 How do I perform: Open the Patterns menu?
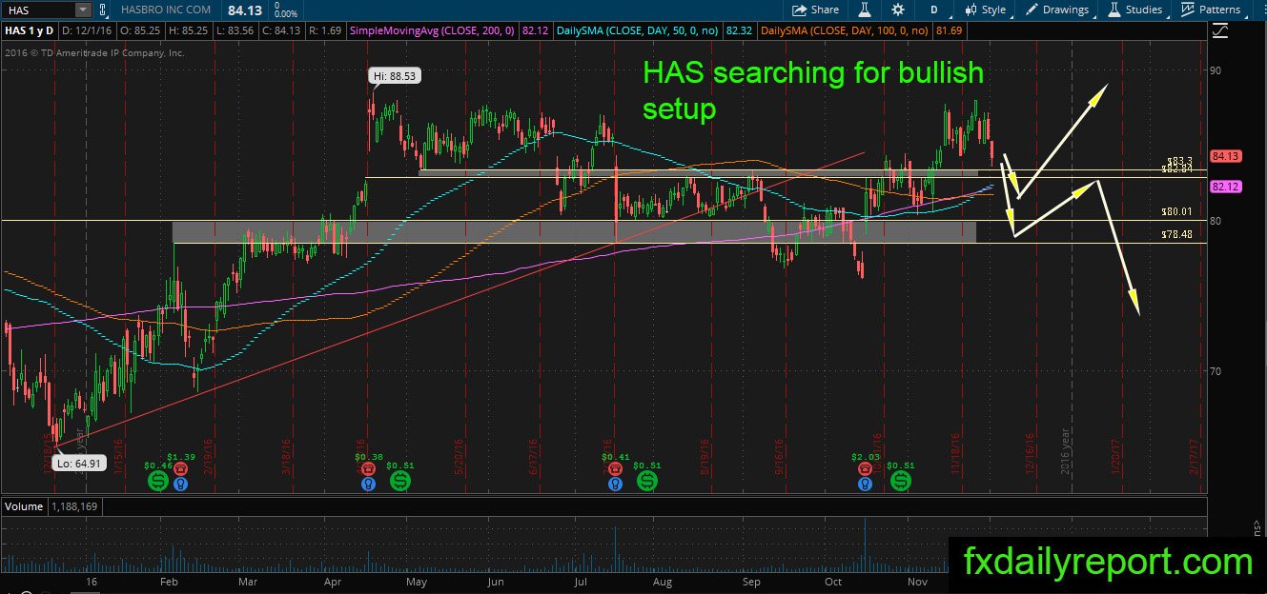click(1211, 10)
